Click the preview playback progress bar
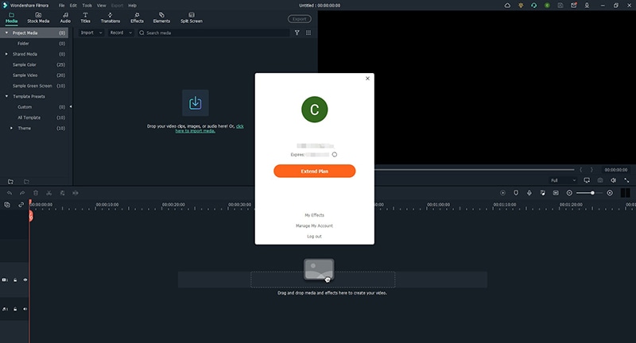This screenshot has height=343, width=636. 475,170
